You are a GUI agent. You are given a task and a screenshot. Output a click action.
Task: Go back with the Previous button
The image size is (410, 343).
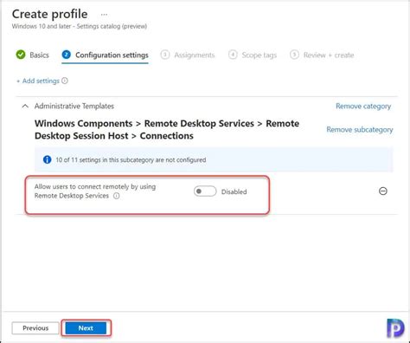pyautogui.click(x=35, y=328)
